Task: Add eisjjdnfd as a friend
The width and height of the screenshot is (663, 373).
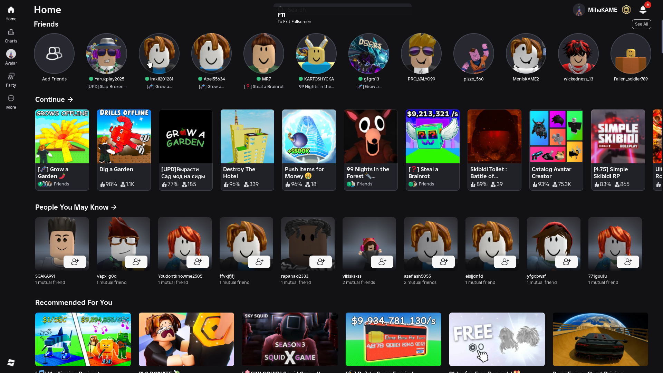Action: coord(505,262)
